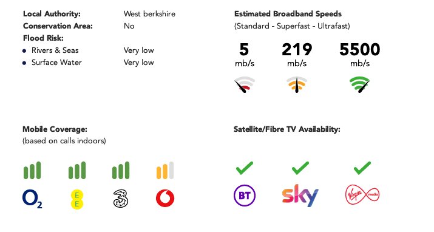Click the green checkmark above BT
This screenshot has width=434, height=232.
(x=245, y=168)
